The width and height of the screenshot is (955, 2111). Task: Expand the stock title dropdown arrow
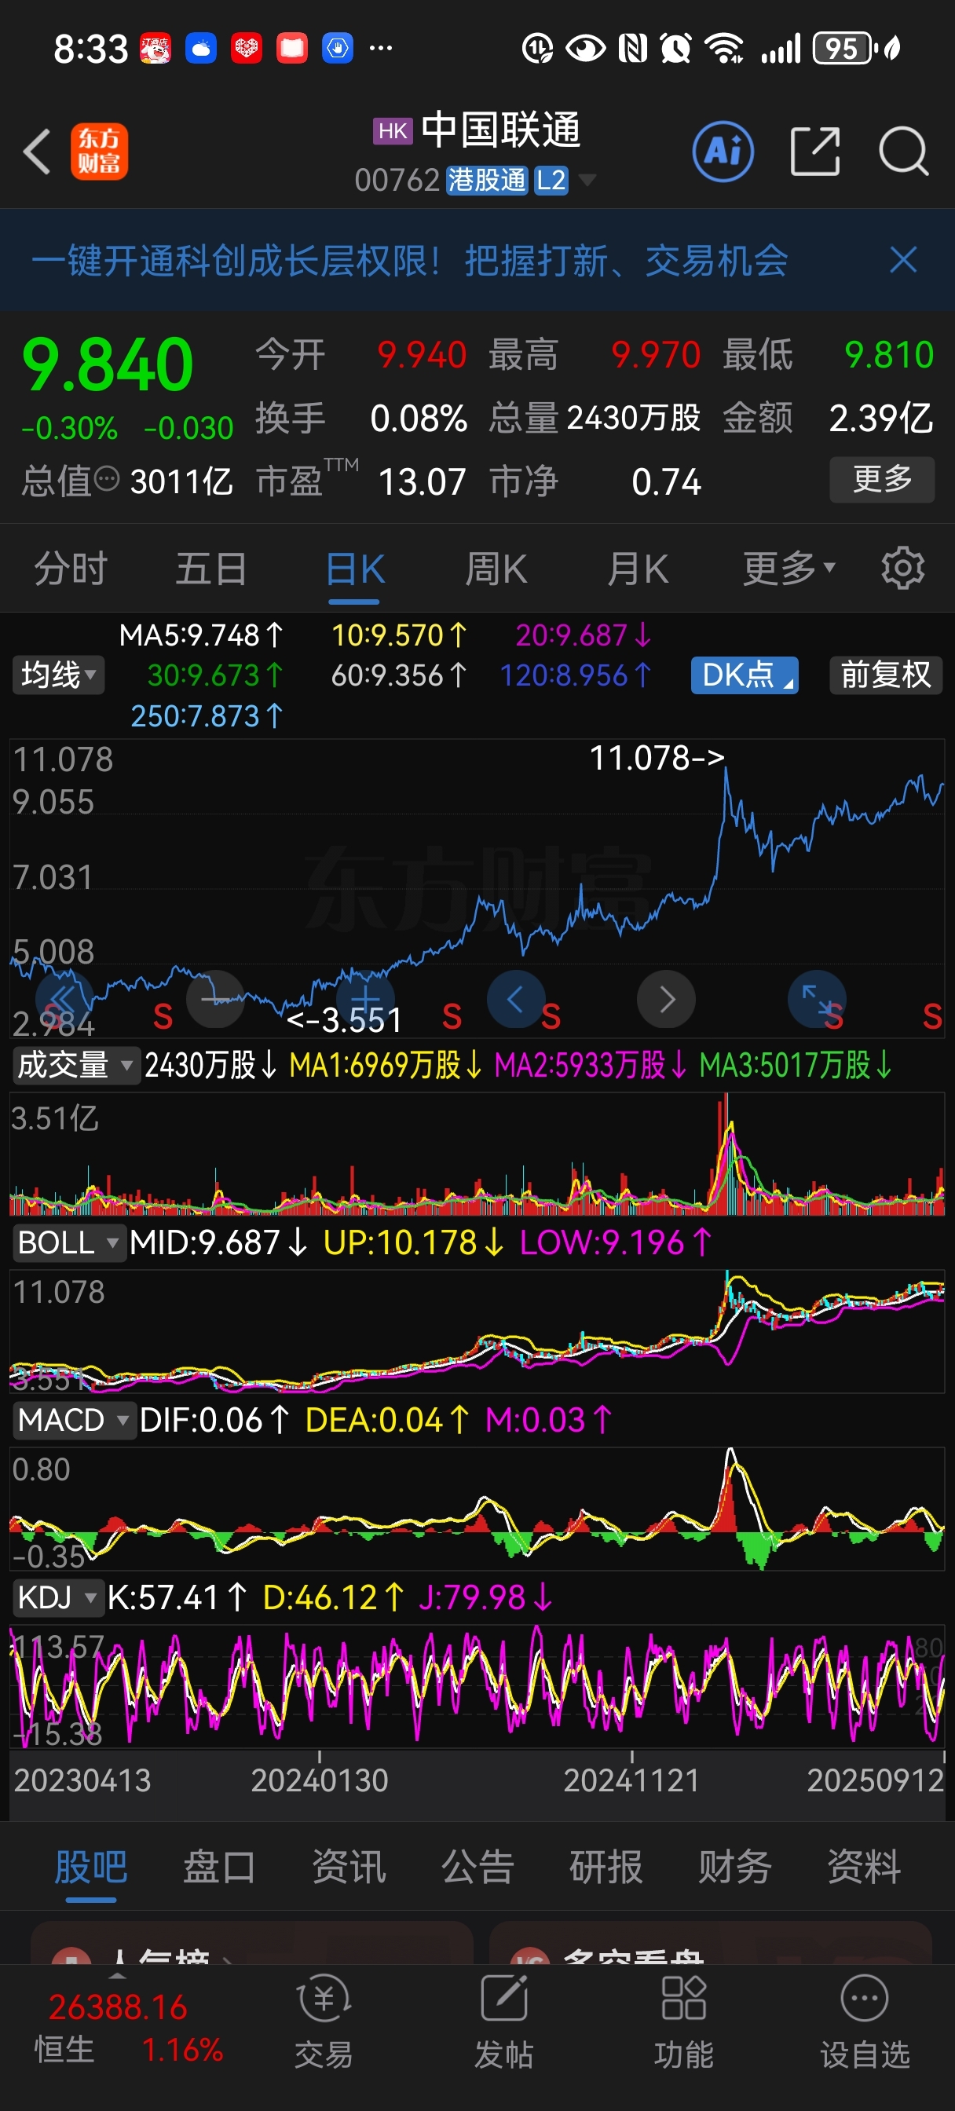587,180
